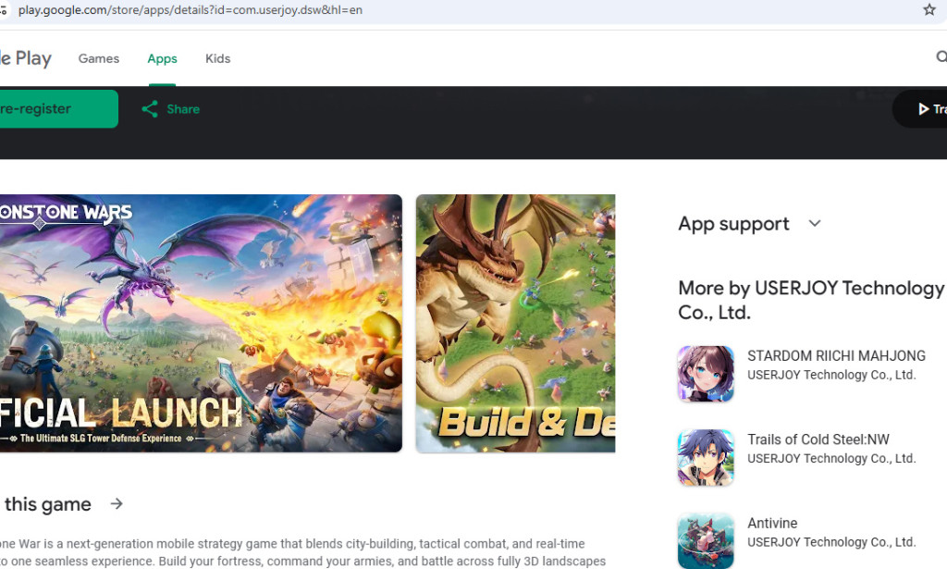Bookmark this page with the star icon
Screen dimensions: 947x569
coord(929,10)
